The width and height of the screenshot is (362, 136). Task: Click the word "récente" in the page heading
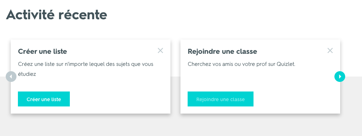tap(83, 15)
